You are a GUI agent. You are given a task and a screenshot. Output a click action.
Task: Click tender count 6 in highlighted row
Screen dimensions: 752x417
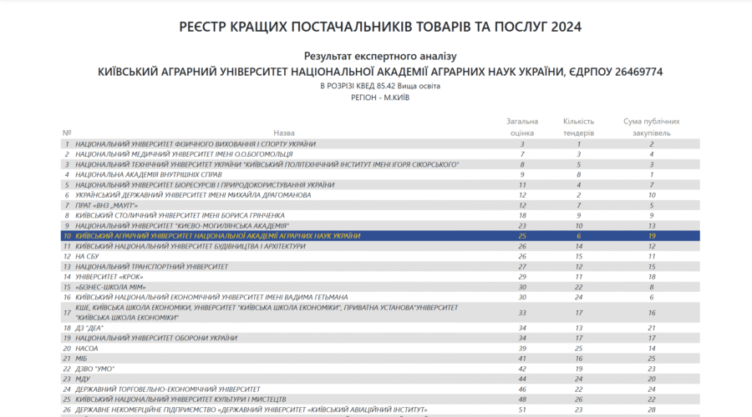coord(579,236)
